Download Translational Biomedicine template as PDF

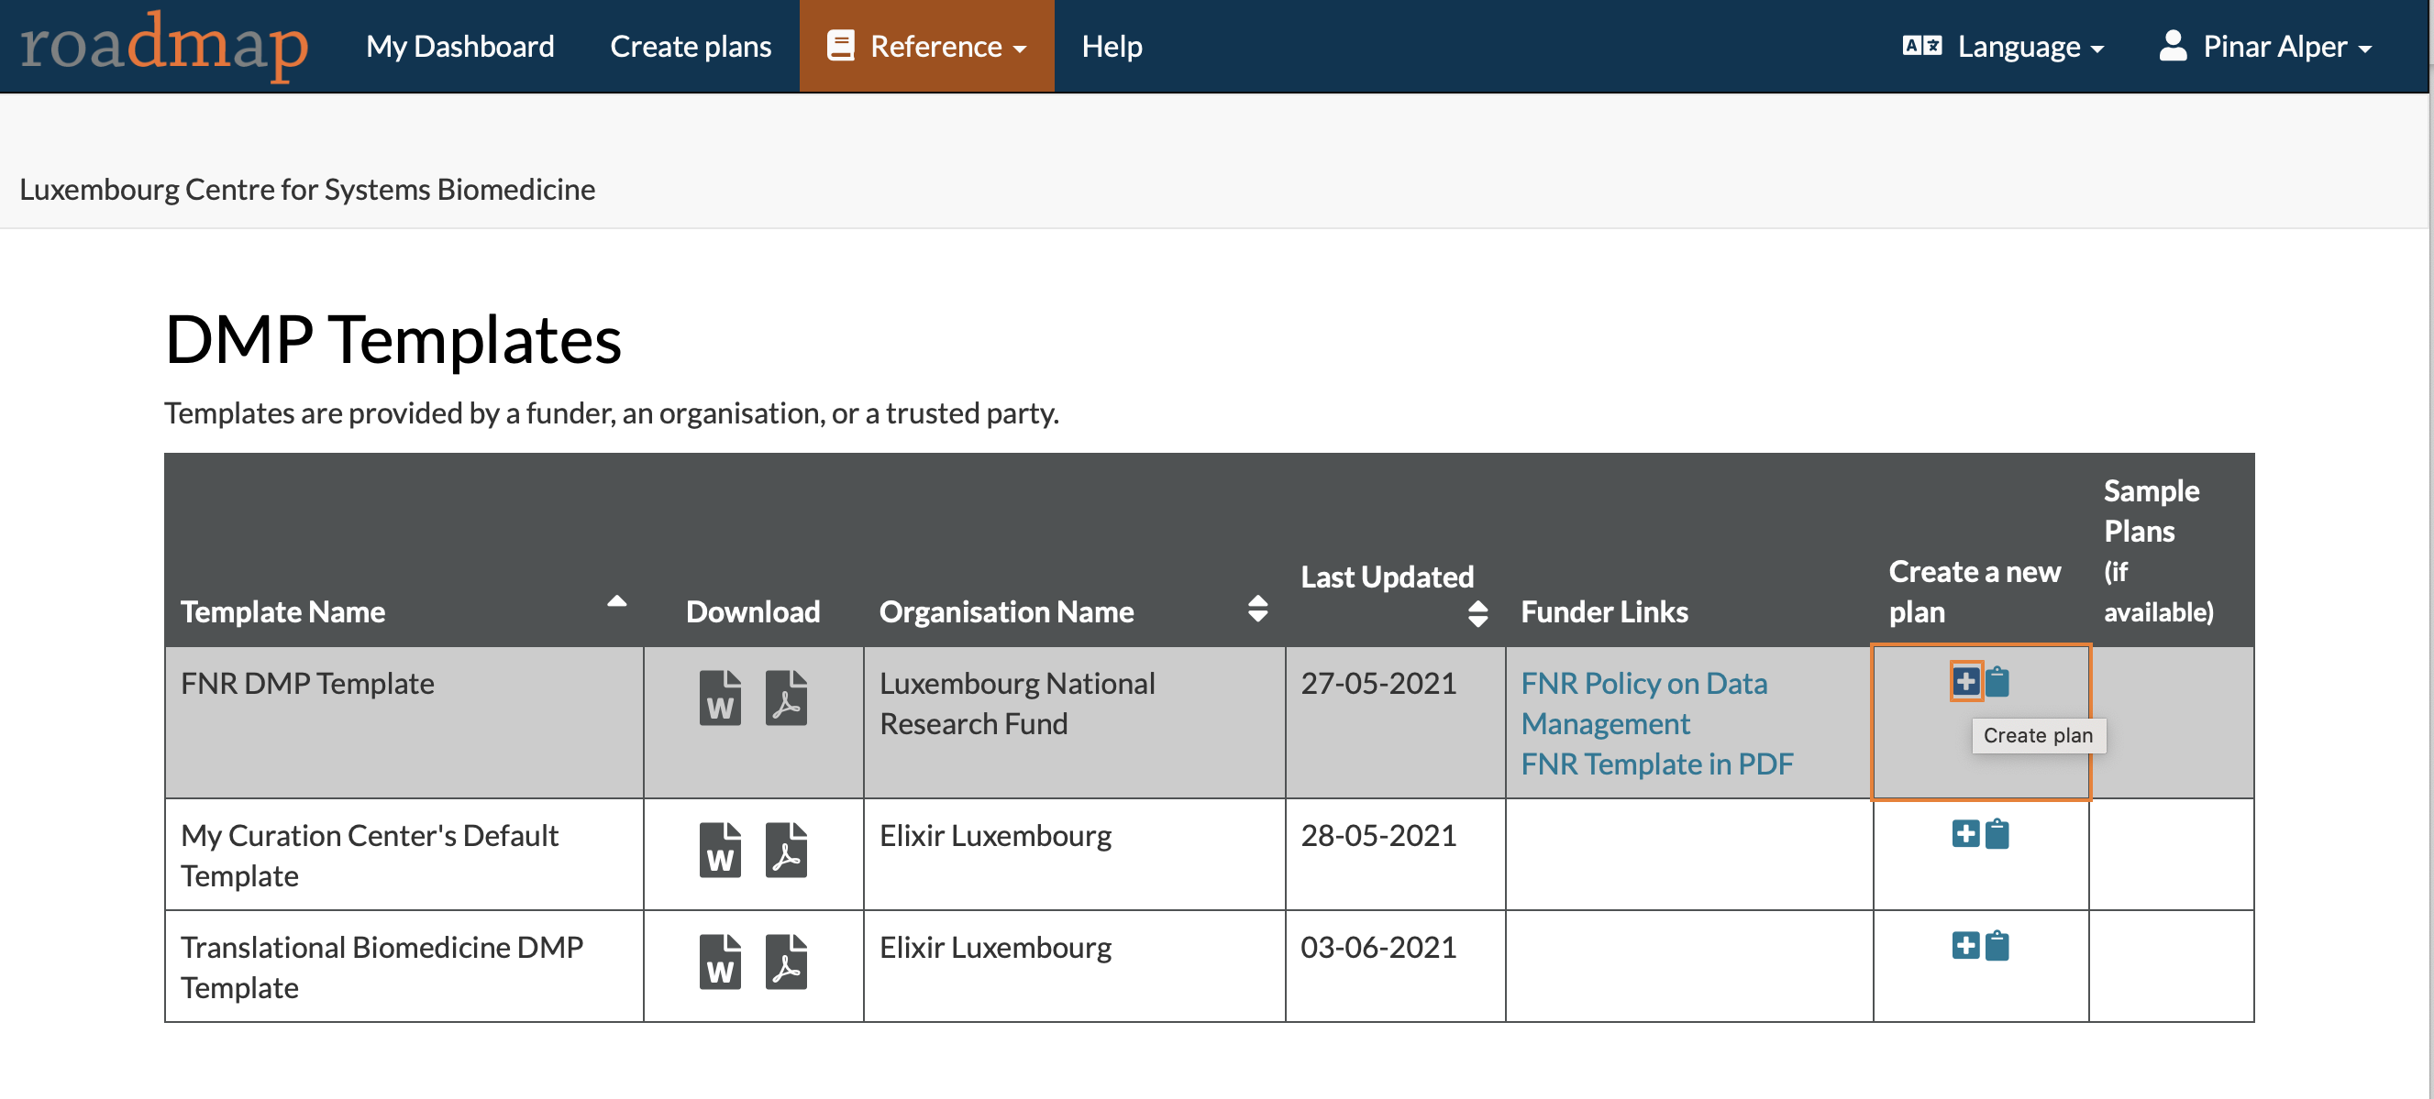click(x=786, y=962)
